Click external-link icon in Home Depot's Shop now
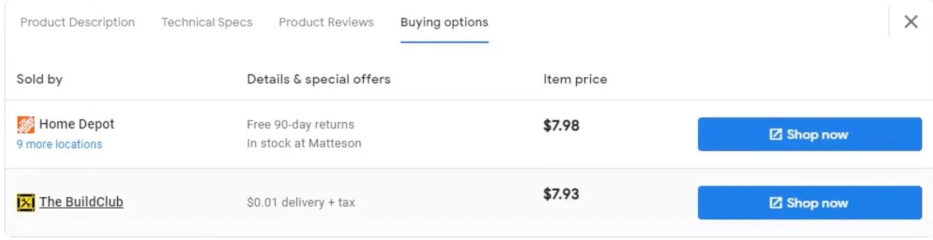Image resolution: width=933 pixels, height=240 pixels. click(776, 134)
